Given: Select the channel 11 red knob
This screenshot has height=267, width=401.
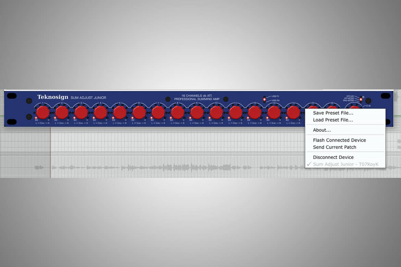Looking at the screenshot, I should [235, 112].
